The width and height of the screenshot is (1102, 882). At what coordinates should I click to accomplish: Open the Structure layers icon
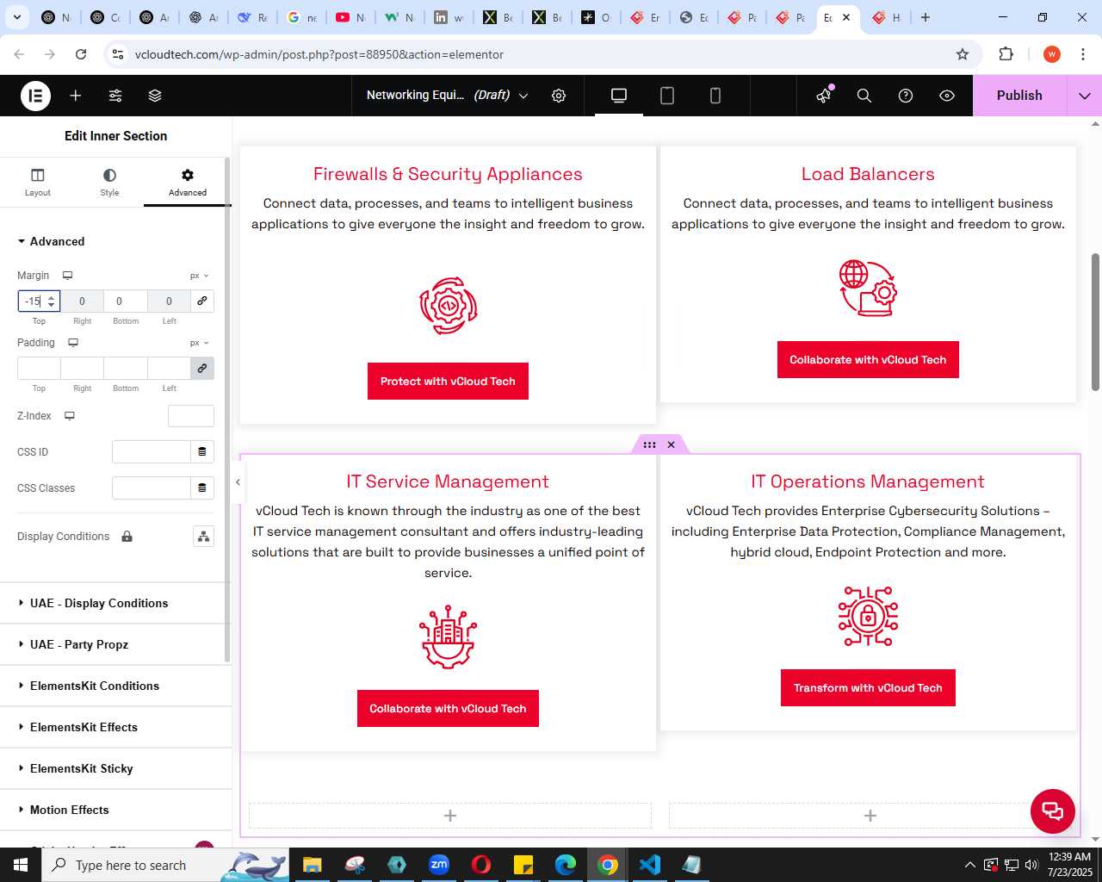point(155,96)
